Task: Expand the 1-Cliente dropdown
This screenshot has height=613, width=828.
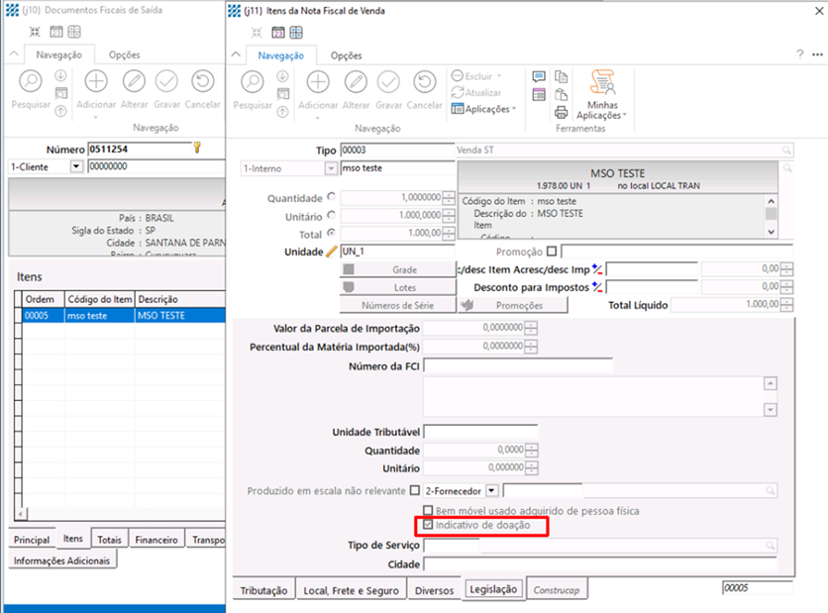Action: [x=77, y=167]
